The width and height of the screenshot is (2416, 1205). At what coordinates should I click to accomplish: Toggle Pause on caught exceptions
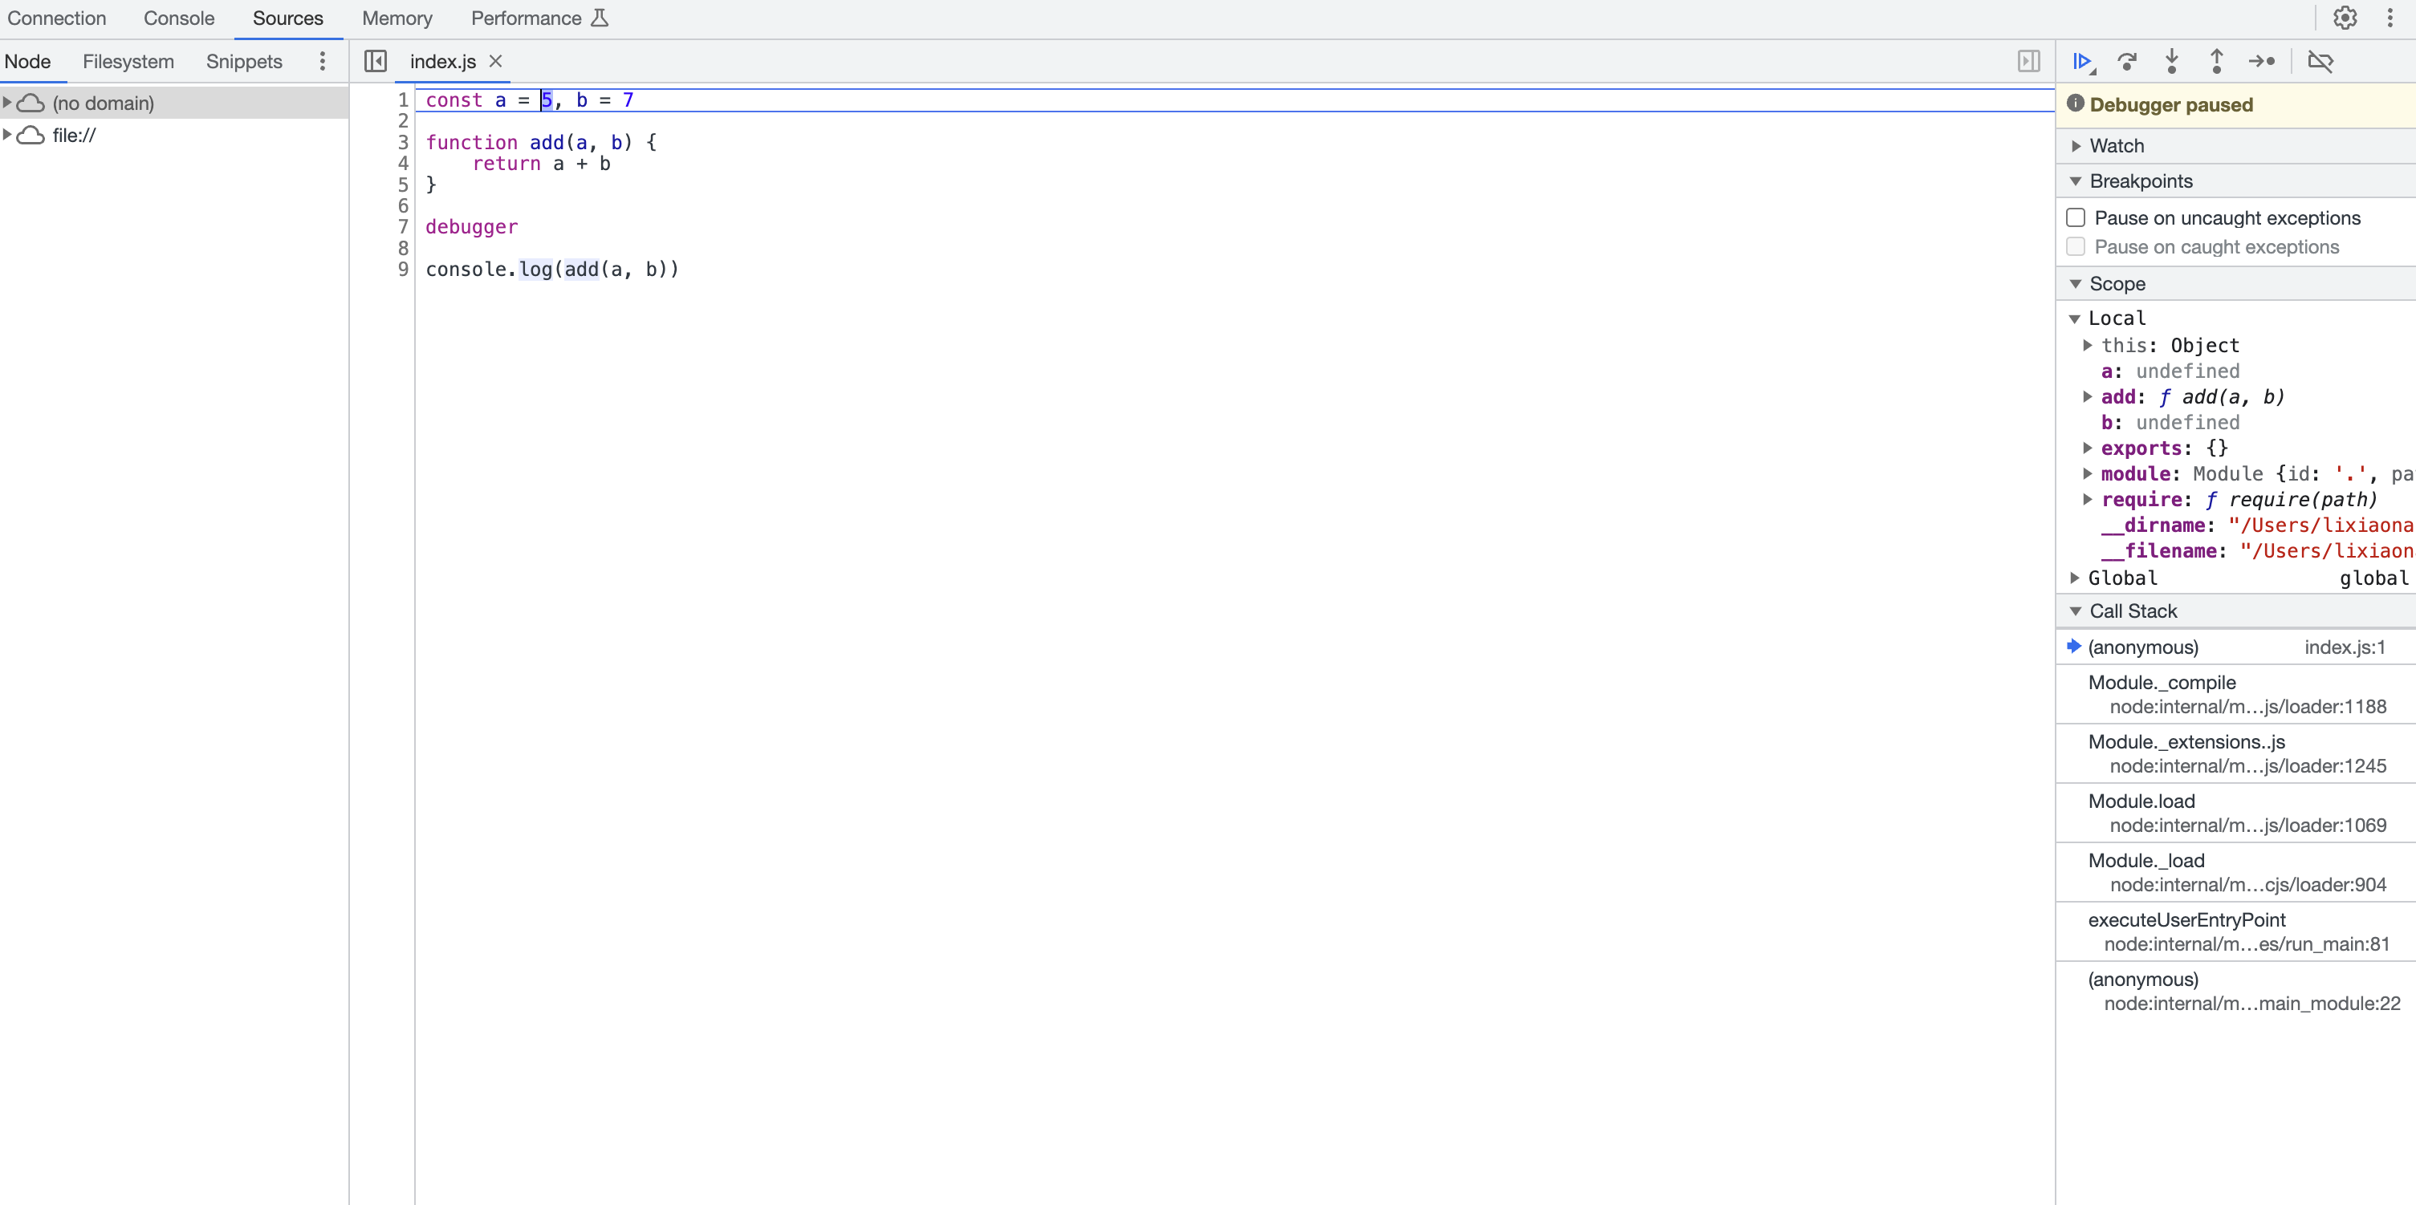click(x=2076, y=246)
